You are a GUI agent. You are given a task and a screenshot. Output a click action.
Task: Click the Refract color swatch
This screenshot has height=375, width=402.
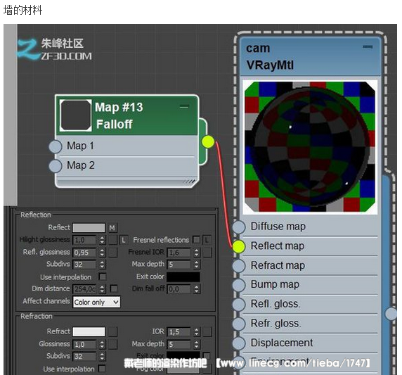coord(89,331)
